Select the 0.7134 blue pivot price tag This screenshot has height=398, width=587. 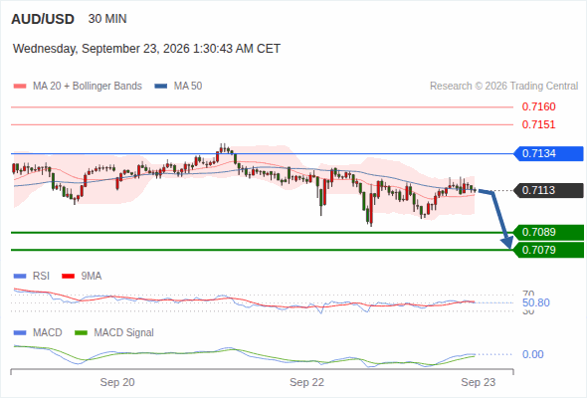[548, 153]
